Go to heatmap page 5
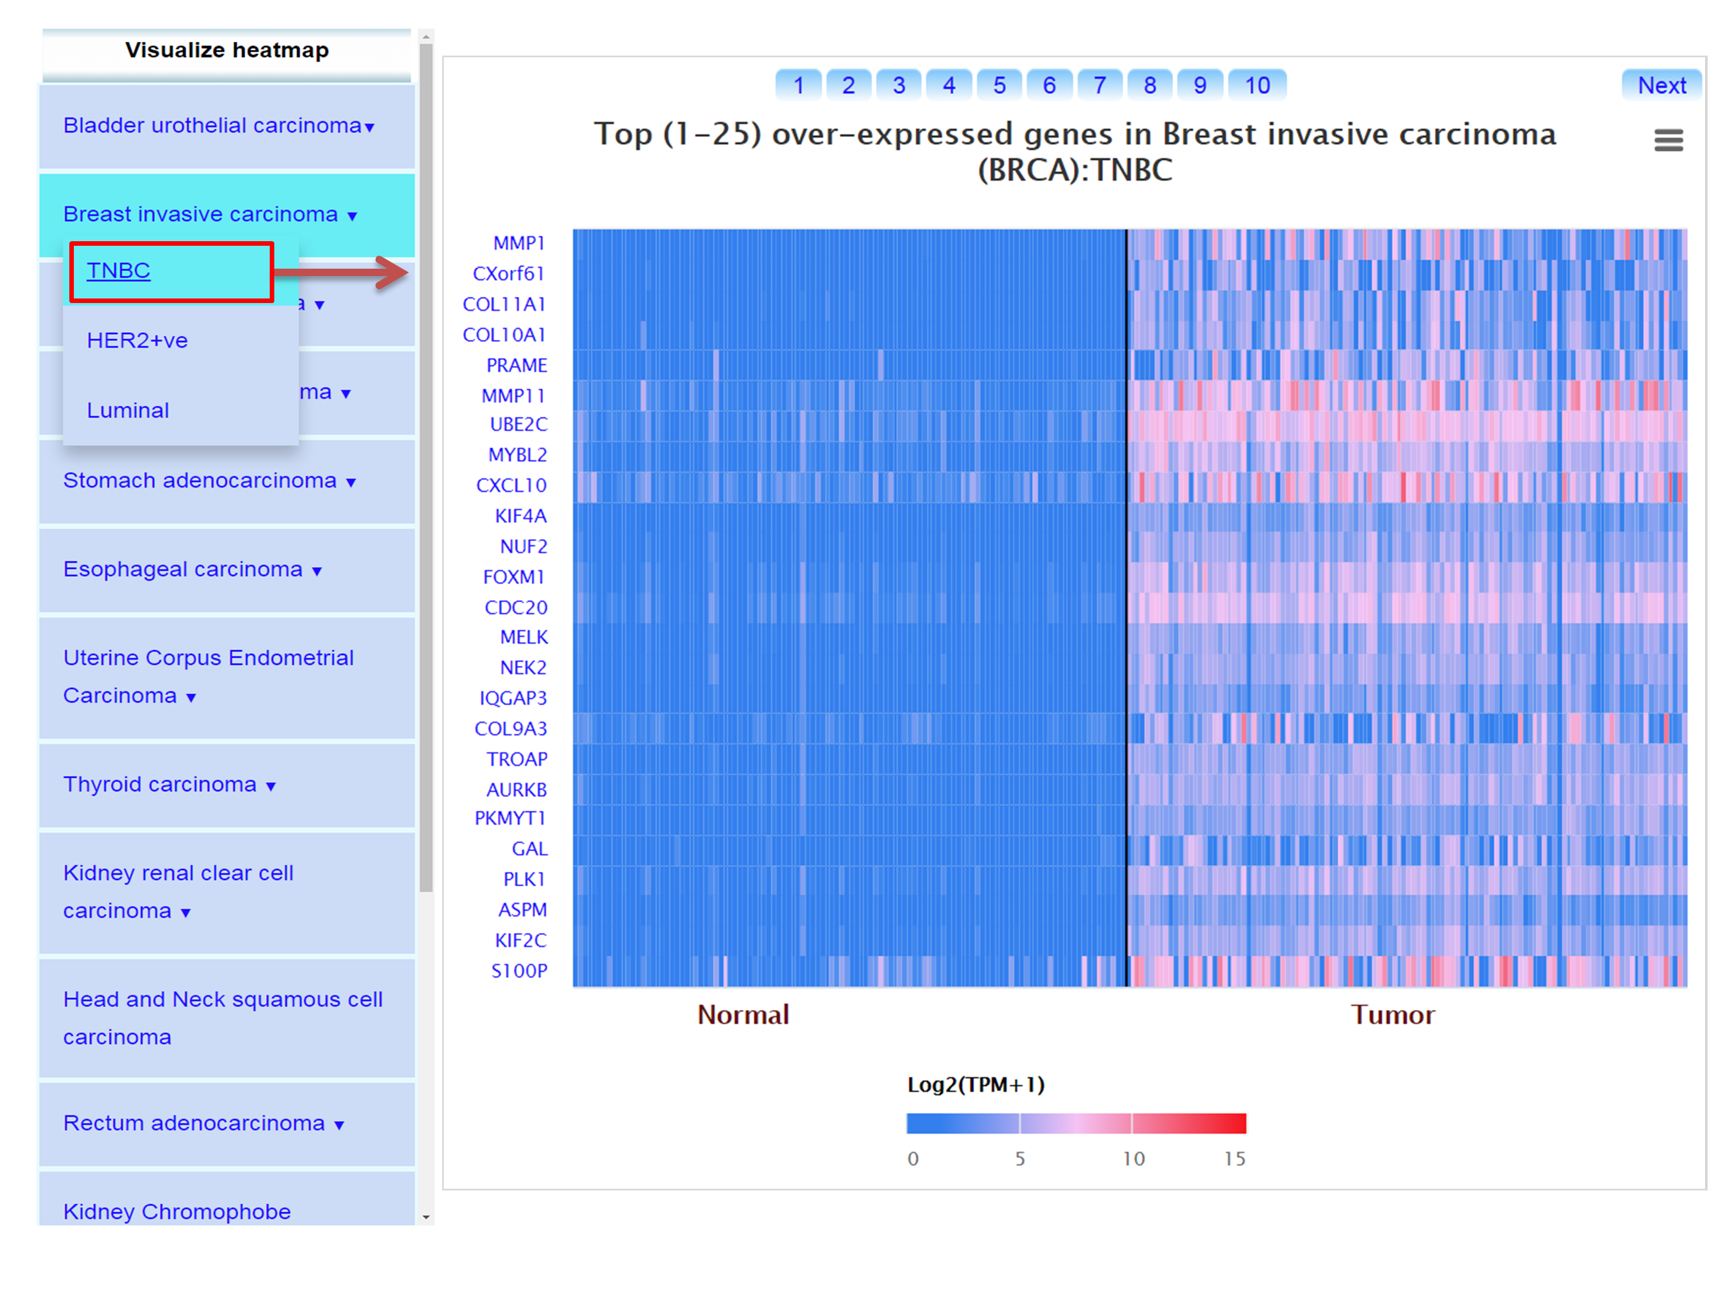1718x1289 pixels. (999, 85)
